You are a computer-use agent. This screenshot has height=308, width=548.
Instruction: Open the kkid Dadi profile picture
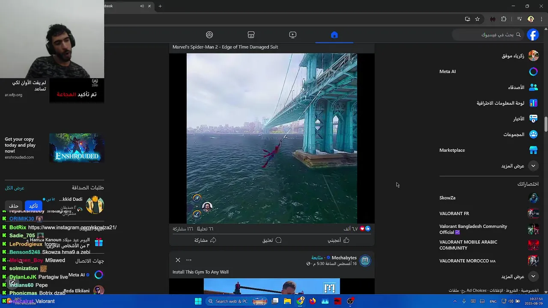point(95,205)
